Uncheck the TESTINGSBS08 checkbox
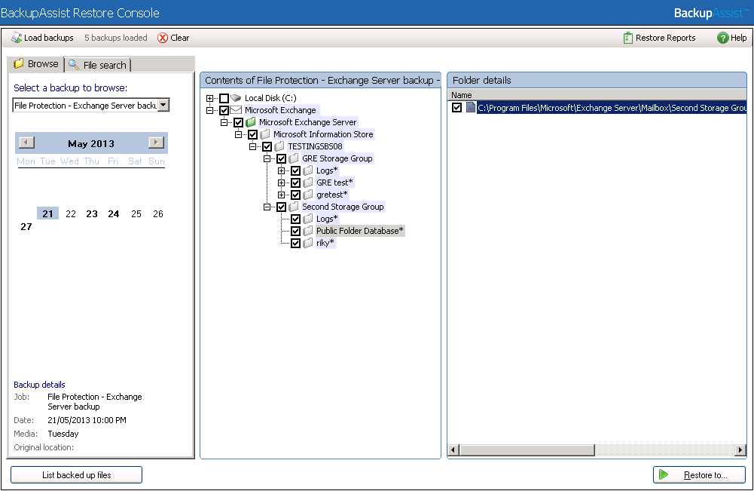The width and height of the screenshot is (754, 491). pos(267,146)
